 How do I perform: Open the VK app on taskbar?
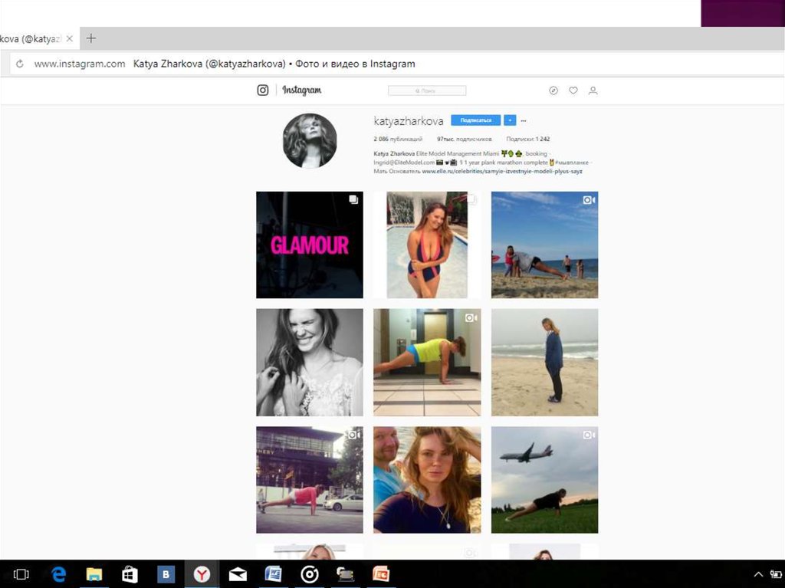click(166, 574)
